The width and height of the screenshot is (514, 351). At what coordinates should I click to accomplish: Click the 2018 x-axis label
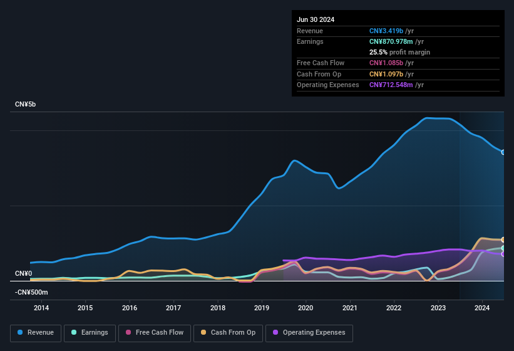(x=218, y=308)
